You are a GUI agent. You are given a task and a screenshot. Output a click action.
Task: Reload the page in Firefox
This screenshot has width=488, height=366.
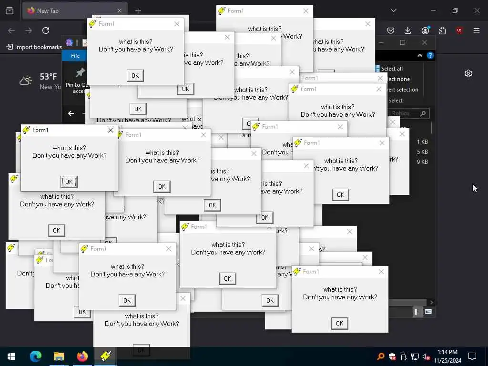point(46,30)
